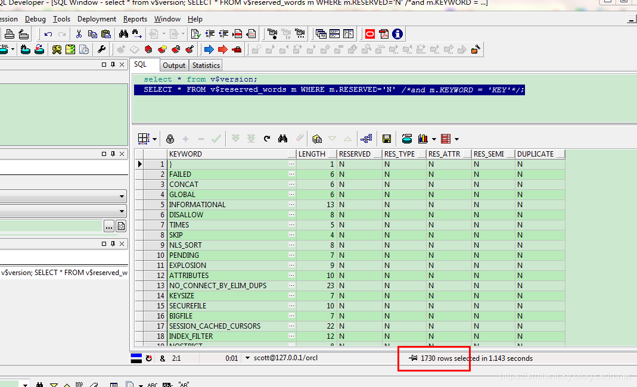Click the Find Next binoculars-arrow icon
Screen dimensions: 637x387
pyautogui.click(x=137, y=34)
